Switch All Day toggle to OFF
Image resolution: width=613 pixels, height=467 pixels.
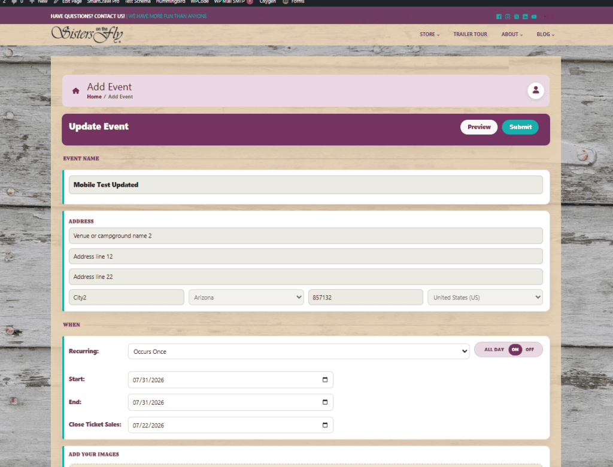tap(530, 350)
